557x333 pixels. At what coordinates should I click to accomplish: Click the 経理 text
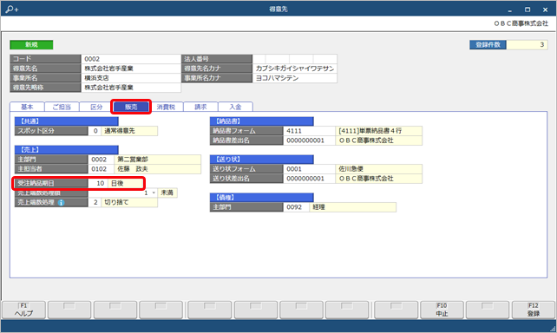[x=318, y=207]
